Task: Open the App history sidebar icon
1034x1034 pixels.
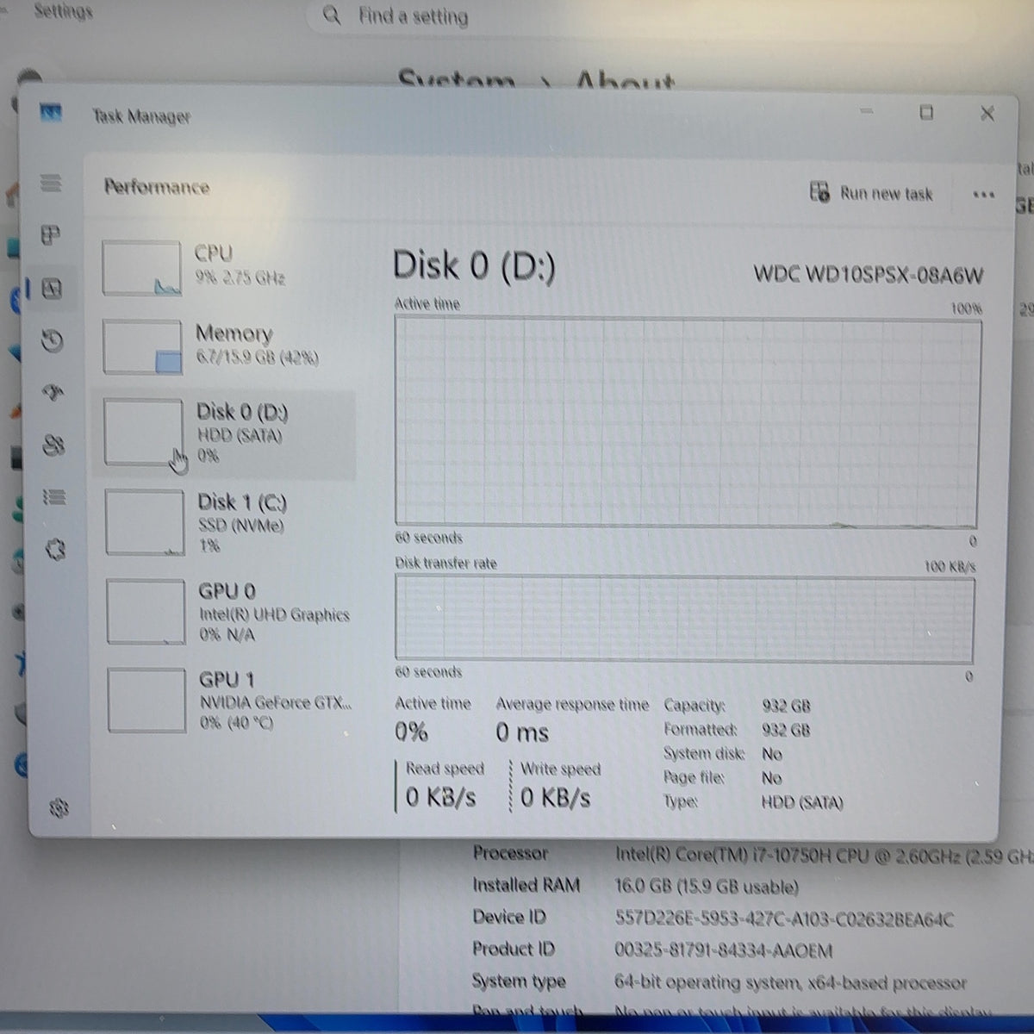Action: 52,341
